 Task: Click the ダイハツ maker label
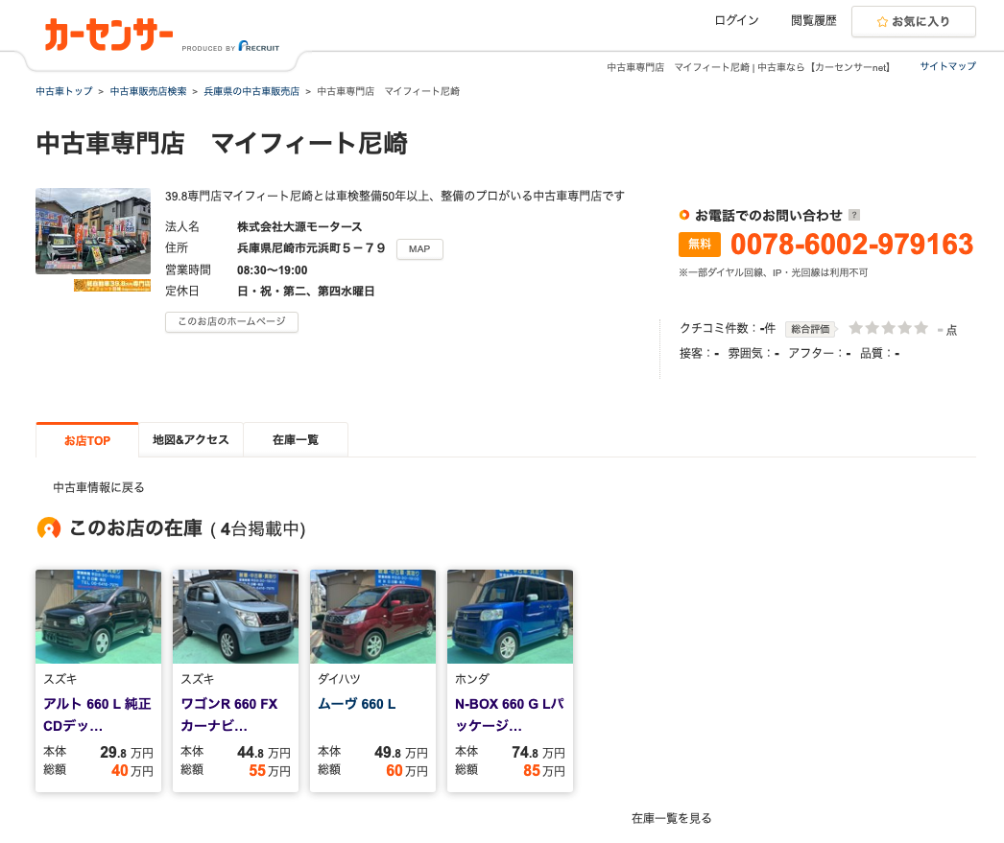pyautogui.click(x=339, y=679)
